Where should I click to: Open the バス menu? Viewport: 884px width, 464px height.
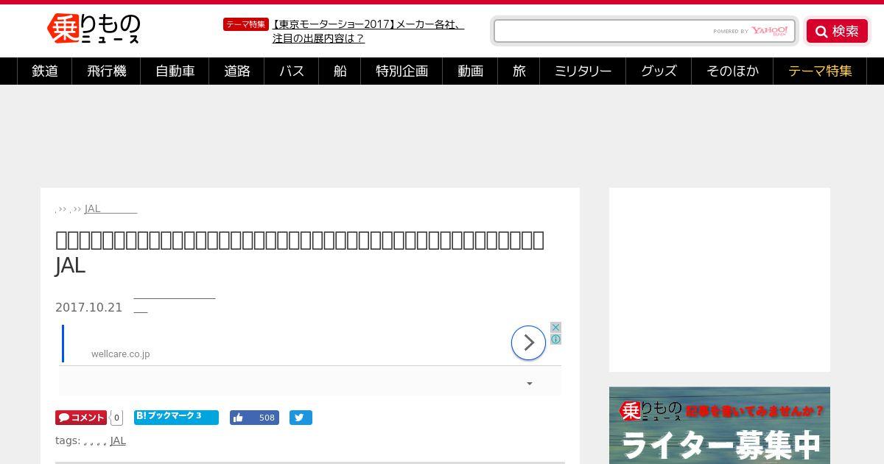pyautogui.click(x=292, y=71)
